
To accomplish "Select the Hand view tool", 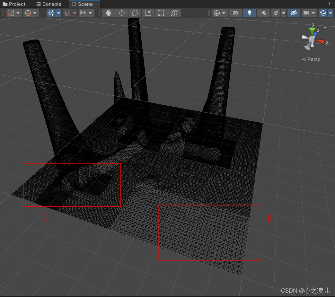I will tap(109, 13).
